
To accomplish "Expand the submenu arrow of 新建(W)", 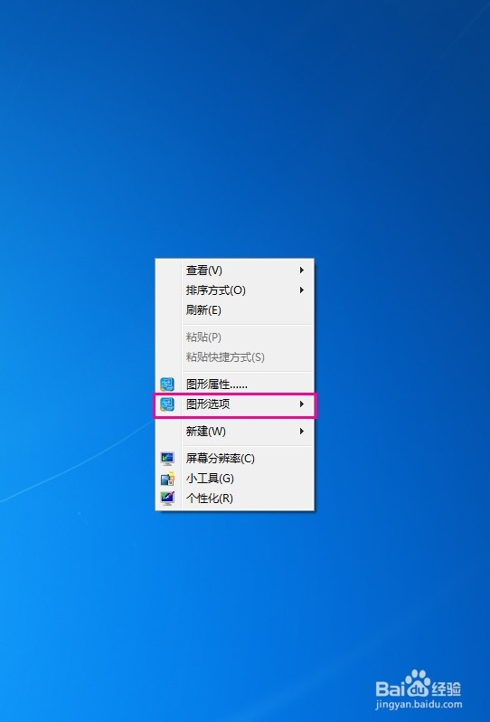I will click(x=302, y=432).
